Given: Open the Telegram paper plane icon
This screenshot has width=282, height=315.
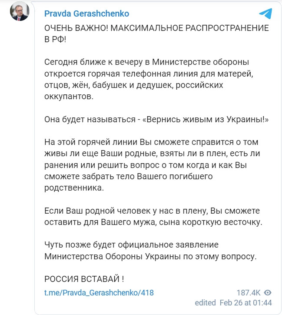Looking at the screenshot, I should [x=265, y=13].
